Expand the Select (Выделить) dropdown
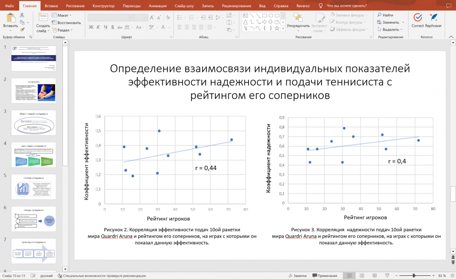456x279 pixels. pyautogui.click(x=391, y=30)
